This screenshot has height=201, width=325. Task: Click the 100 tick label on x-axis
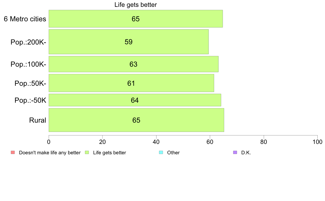coord(317,142)
